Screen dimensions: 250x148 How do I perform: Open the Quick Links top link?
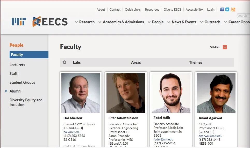click(133, 10)
